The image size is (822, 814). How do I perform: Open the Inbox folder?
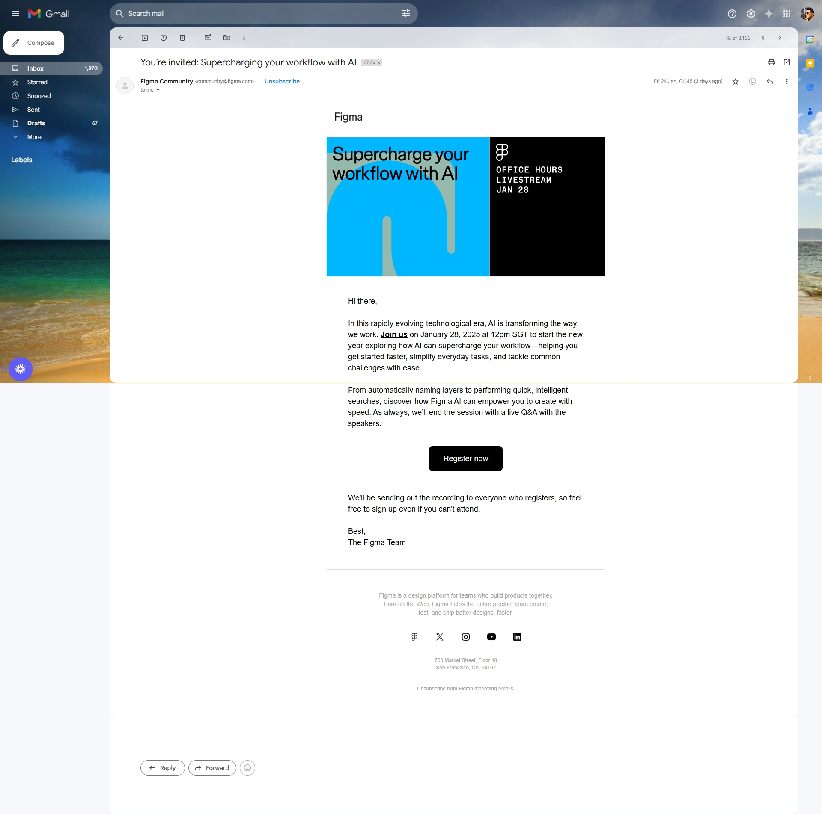click(x=51, y=68)
